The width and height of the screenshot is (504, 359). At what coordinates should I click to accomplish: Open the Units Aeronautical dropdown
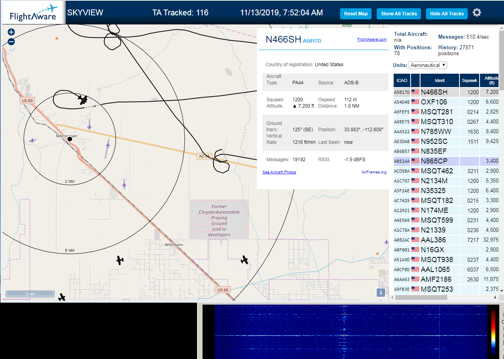pyautogui.click(x=428, y=65)
